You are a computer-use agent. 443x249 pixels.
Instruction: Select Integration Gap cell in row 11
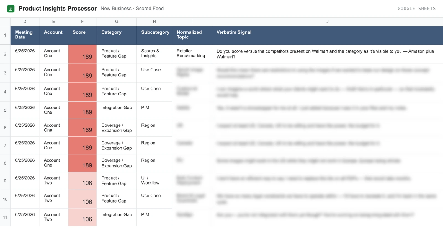click(117, 217)
